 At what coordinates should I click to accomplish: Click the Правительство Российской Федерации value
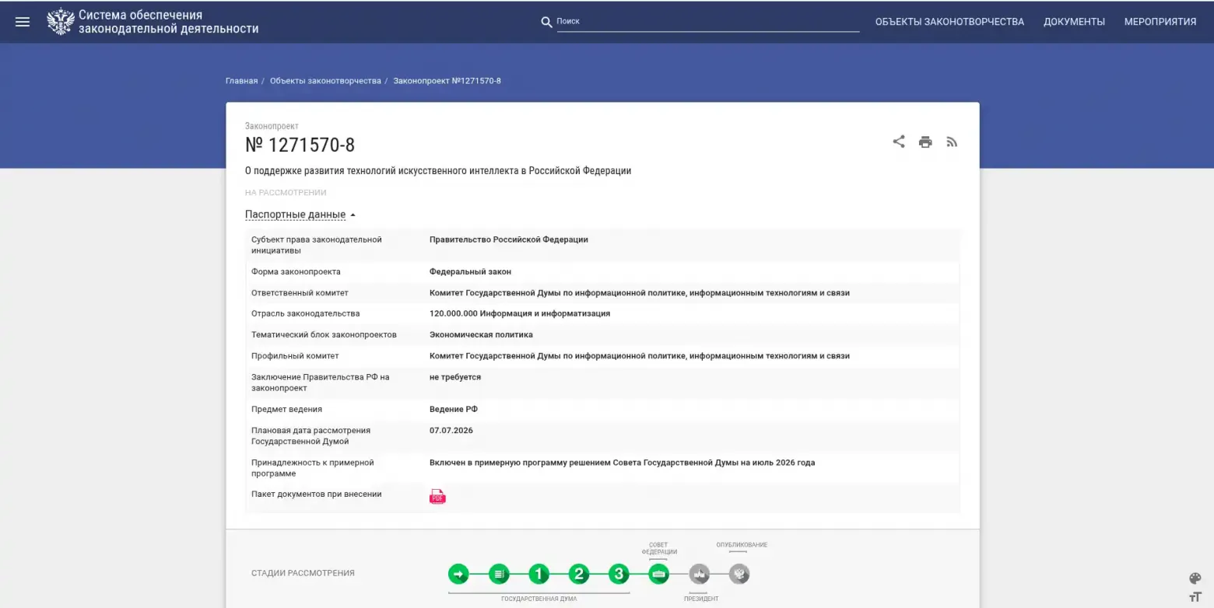(509, 239)
